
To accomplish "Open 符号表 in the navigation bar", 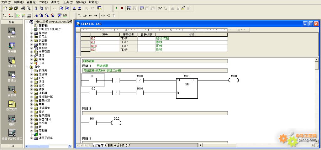I will [x=12, y=48].
